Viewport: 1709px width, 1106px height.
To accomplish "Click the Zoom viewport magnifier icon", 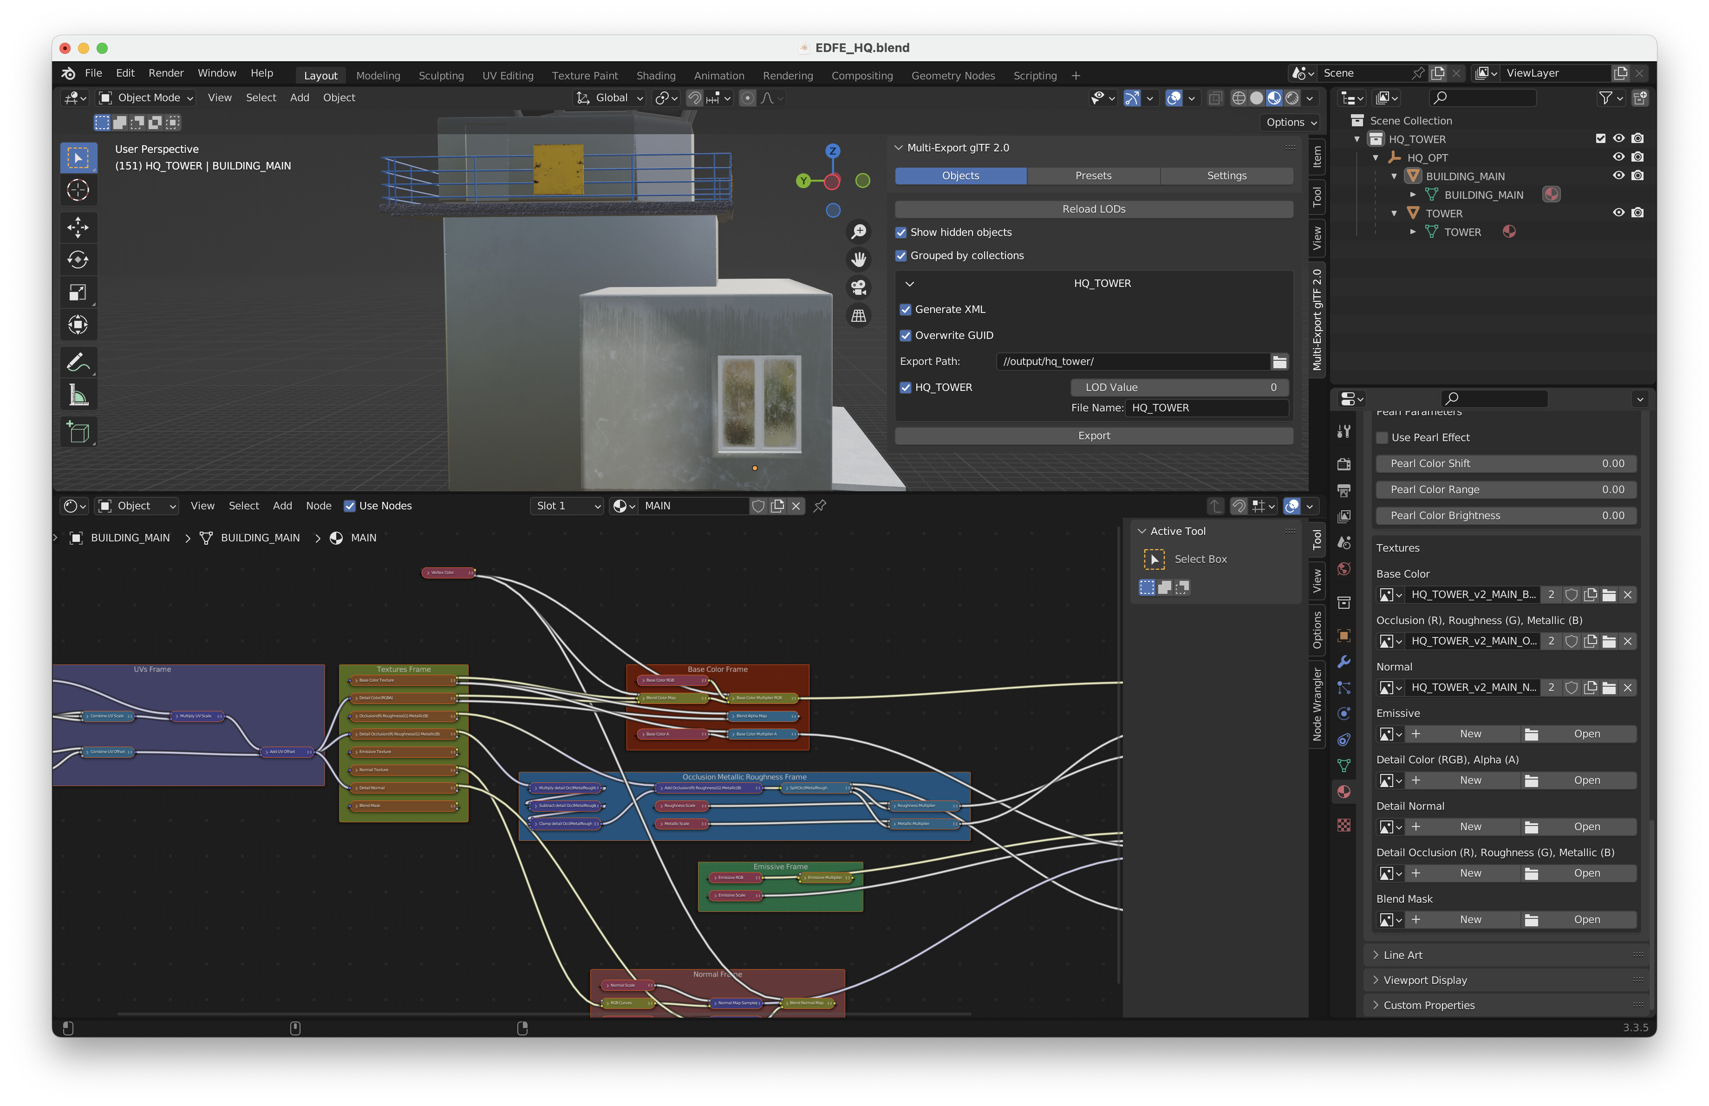I will coord(859,232).
